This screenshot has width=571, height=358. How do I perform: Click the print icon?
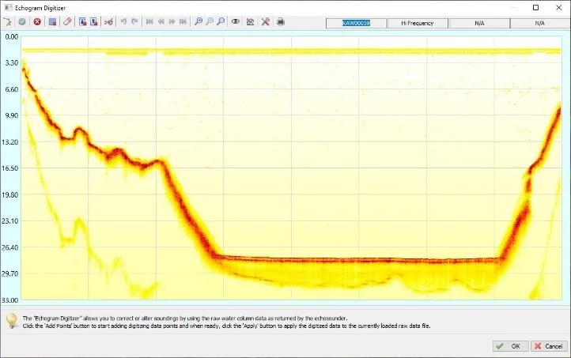[x=281, y=22]
